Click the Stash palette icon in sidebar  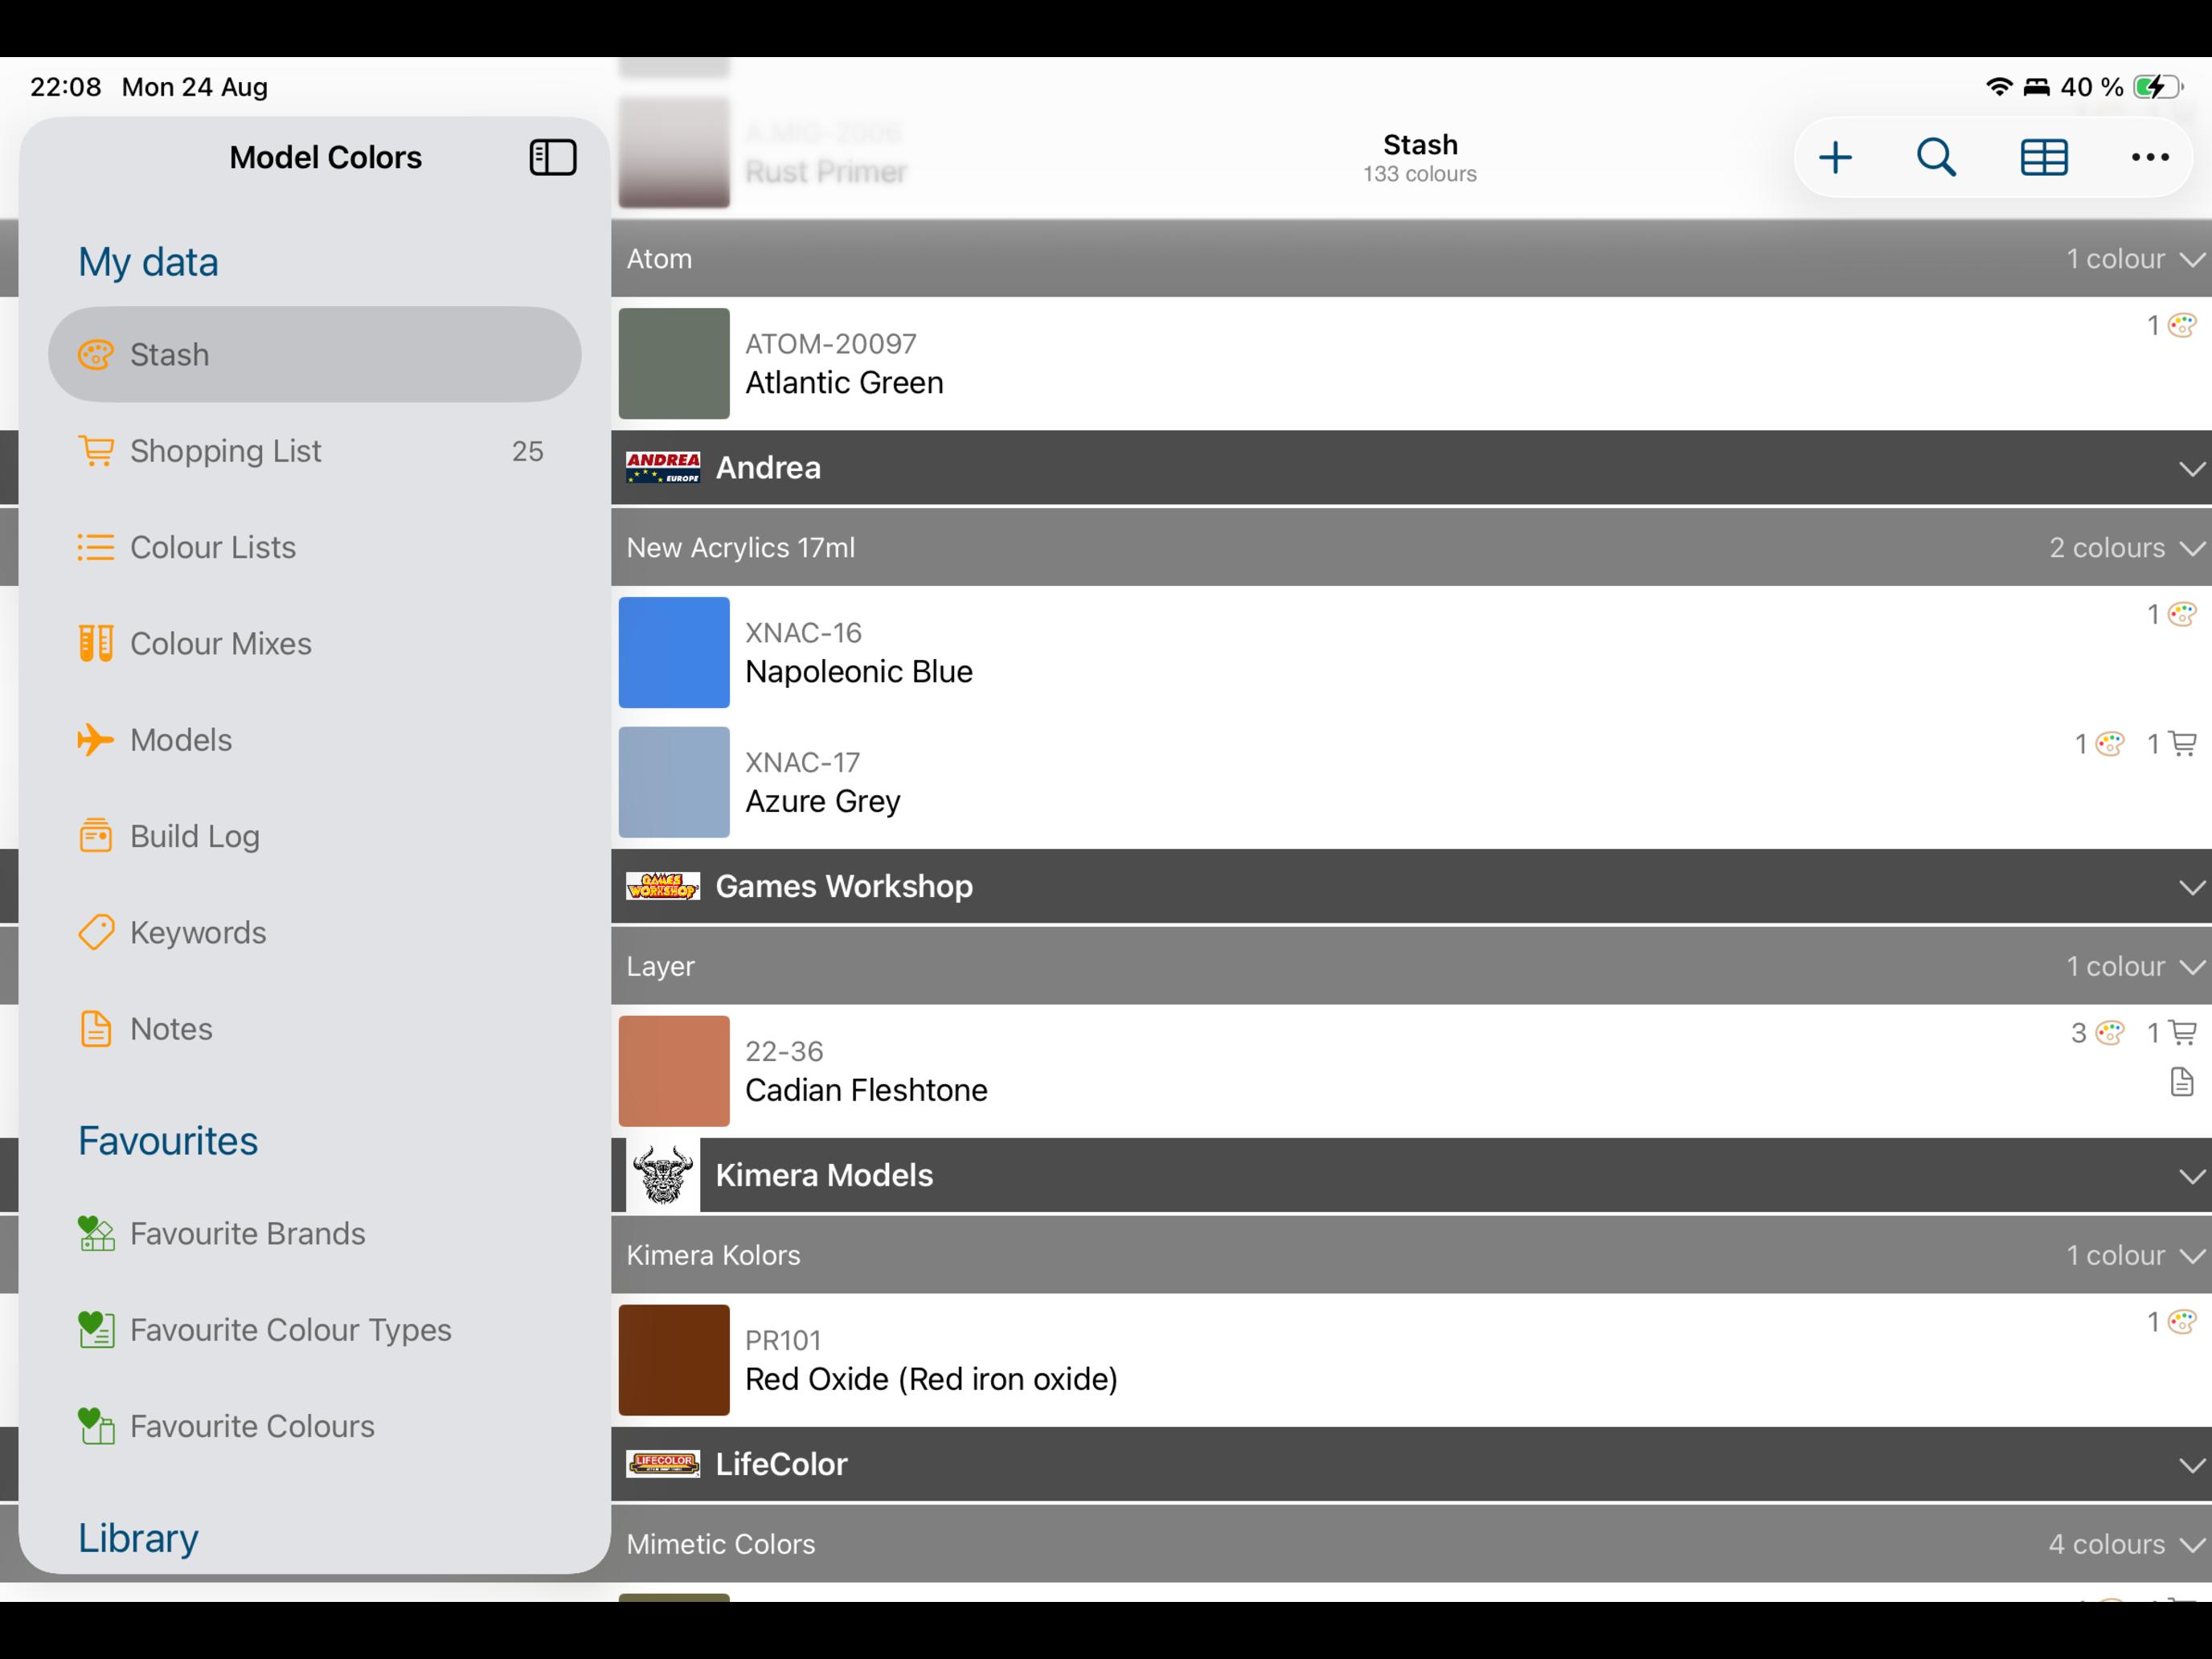coord(96,355)
